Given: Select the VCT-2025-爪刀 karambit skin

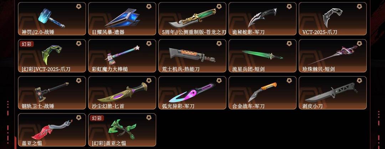Looking at the screenshot, I should [333, 19].
